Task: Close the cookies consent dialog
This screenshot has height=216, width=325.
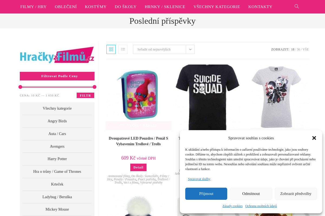Action: pos(314,138)
